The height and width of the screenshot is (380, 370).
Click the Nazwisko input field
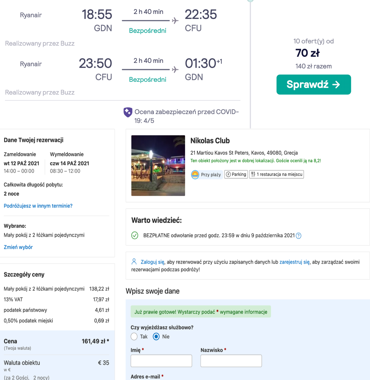click(231, 361)
